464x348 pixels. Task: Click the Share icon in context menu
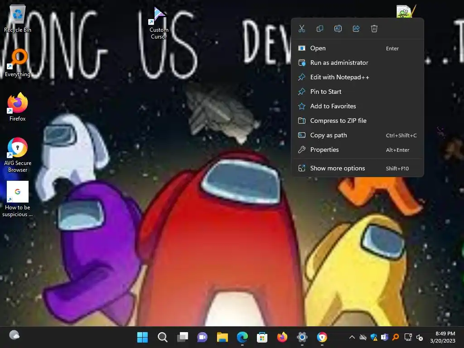point(356,29)
